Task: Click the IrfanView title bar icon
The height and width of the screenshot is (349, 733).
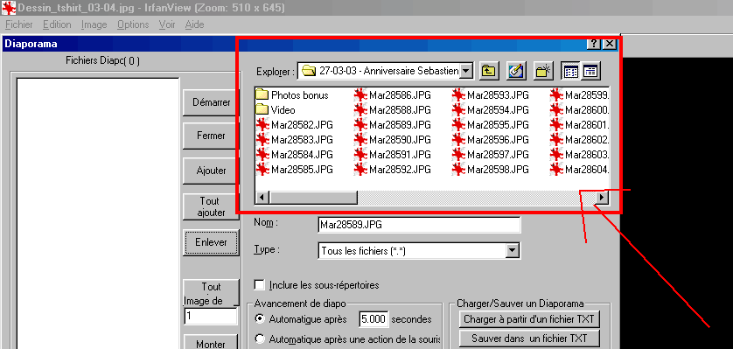Action: click(x=9, y=8)
